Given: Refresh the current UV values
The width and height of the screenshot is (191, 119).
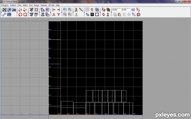Looking at the screenshot, I should 133,10.
